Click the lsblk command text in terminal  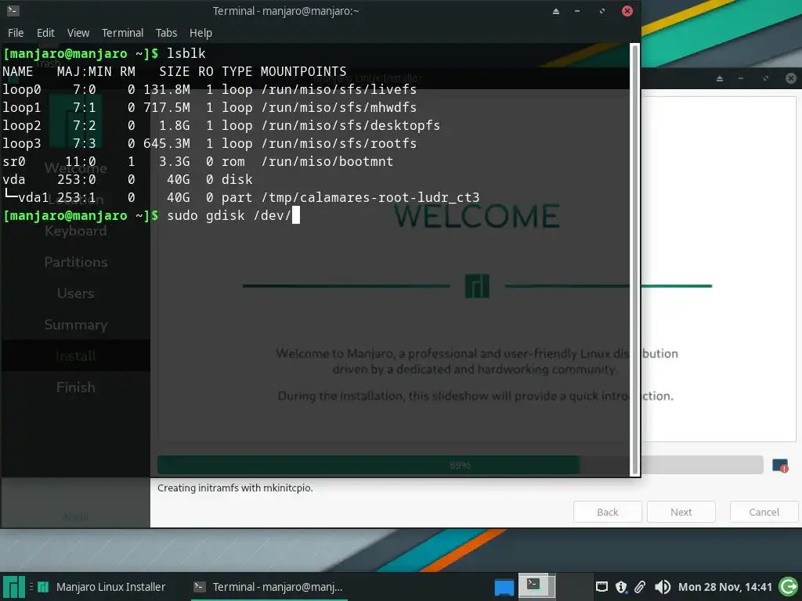(186, 54)
